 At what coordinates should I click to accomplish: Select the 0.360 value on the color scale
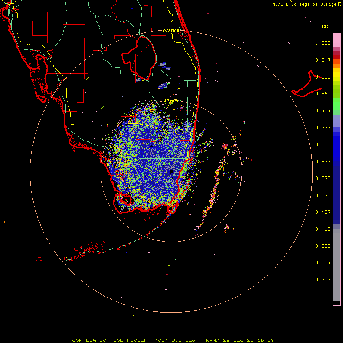323,246
